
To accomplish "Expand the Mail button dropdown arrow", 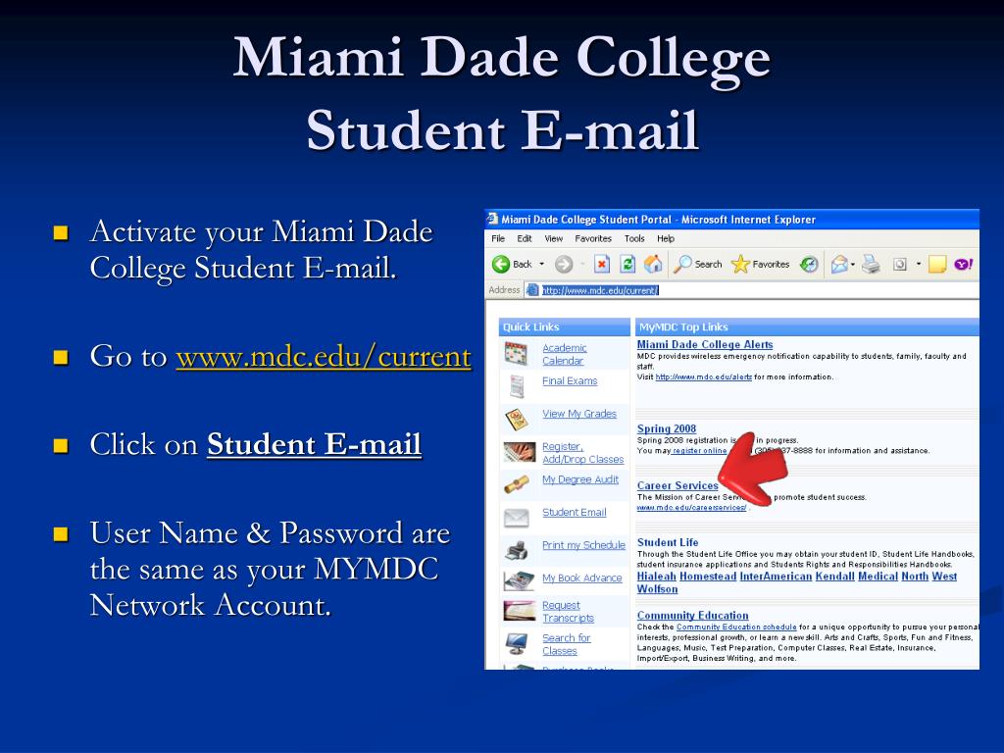I will [x=853, y=264].
